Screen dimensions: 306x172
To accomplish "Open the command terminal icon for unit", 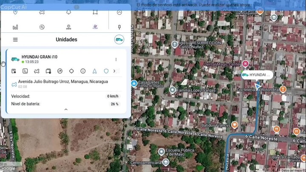I will click(x=25, y=71).
